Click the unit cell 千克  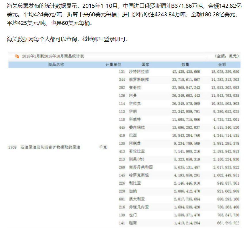pyautogui.click(x=103, y=147)
